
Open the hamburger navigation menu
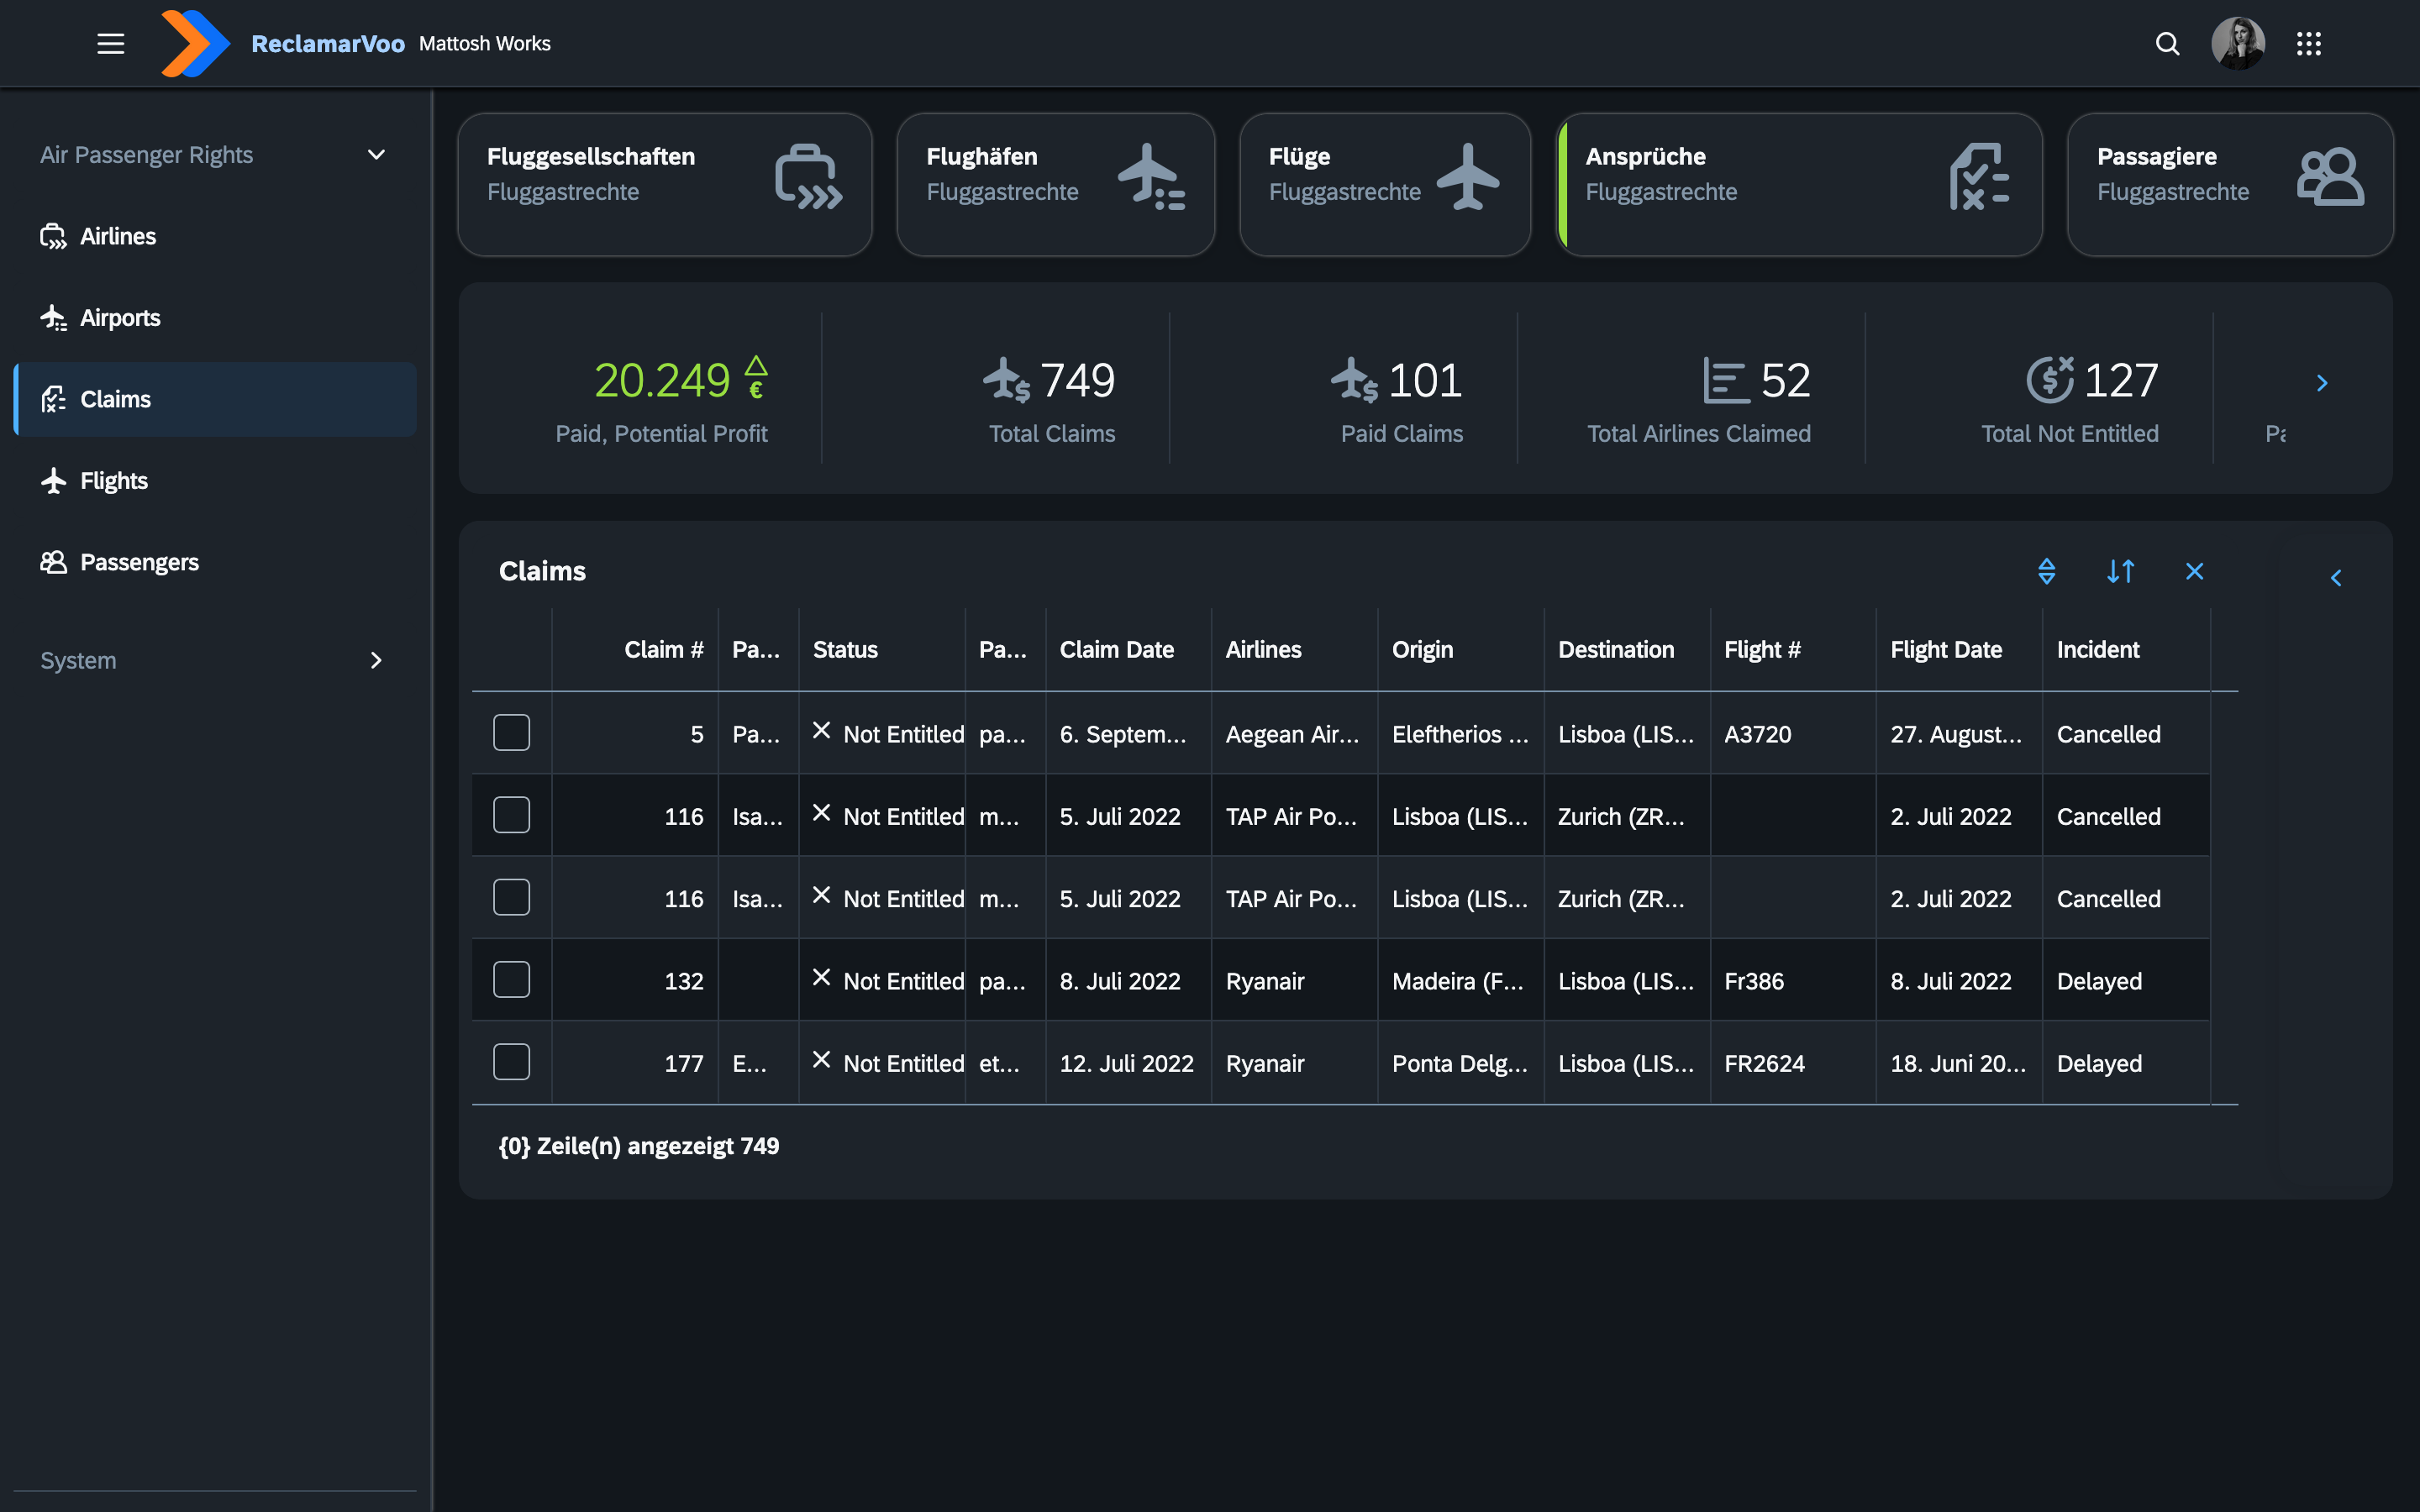click(110, 43)
